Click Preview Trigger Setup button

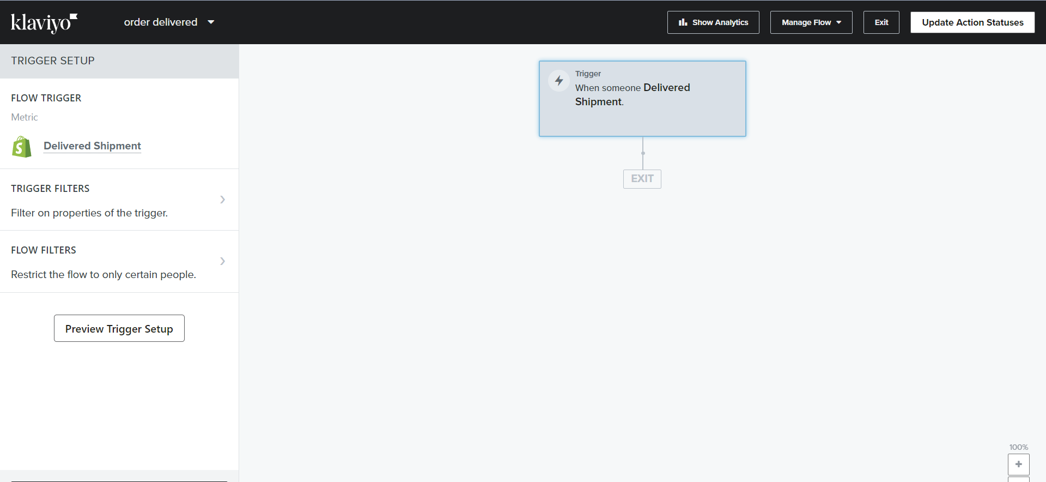click(119, 328)
